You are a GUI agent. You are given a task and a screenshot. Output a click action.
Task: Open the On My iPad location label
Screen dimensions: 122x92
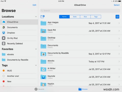tap(12, 38)
